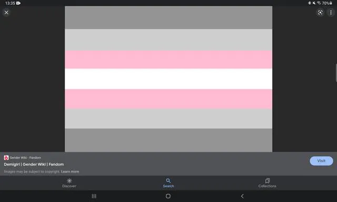Tap the 13:35 clock in status bar
Screen dimensions: 337x202
click(10, 3)
